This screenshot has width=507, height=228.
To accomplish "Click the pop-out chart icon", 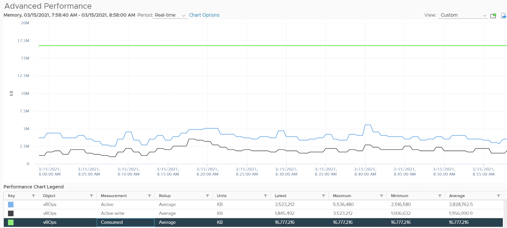I will pyautogui.click(x=493, y=16).
